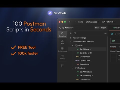Click the E-commerce API Collection name
Image resolution: width=120 pixels, height=90 pixels.
[83, 42]
